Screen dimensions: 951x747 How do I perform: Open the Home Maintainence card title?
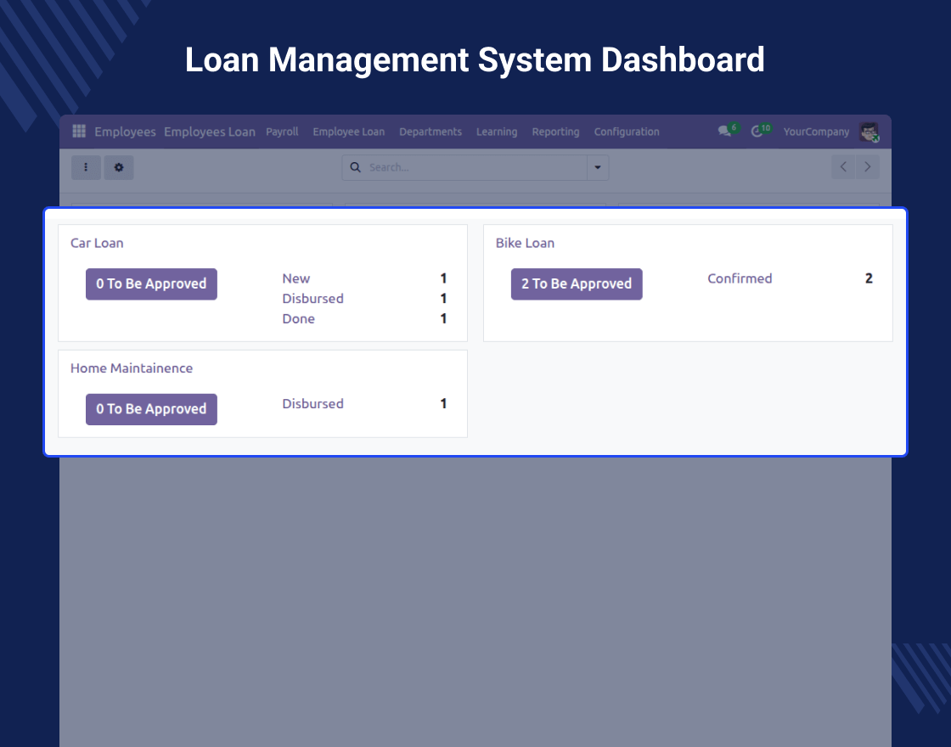(132, 368)
